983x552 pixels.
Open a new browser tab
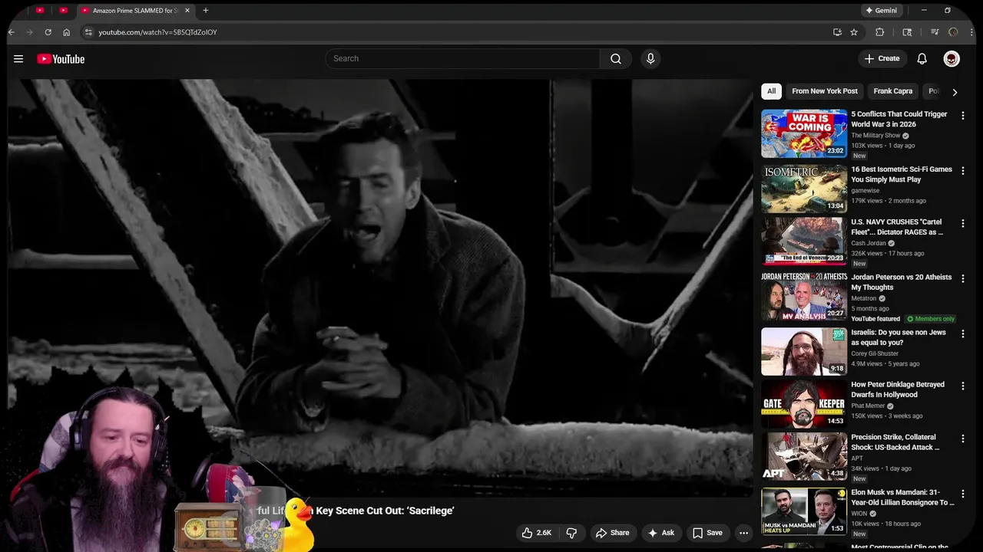(205, 11)
